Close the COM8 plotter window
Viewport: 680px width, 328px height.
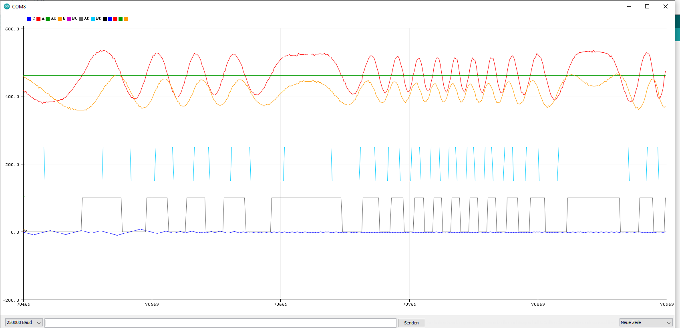[x=666, y=6]
